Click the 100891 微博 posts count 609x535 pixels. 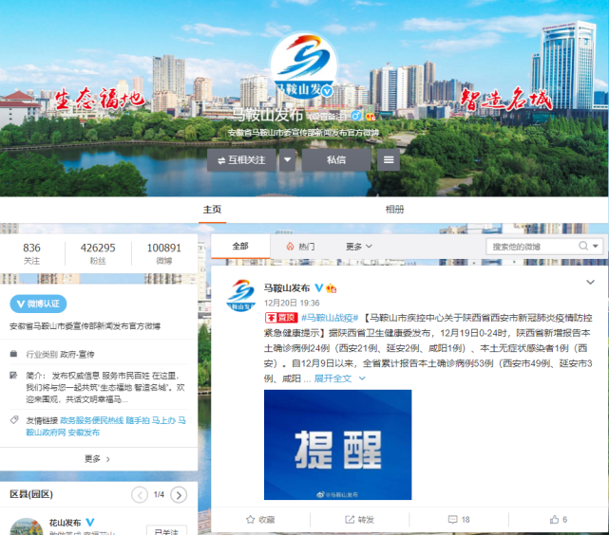(x=164, y=253)
